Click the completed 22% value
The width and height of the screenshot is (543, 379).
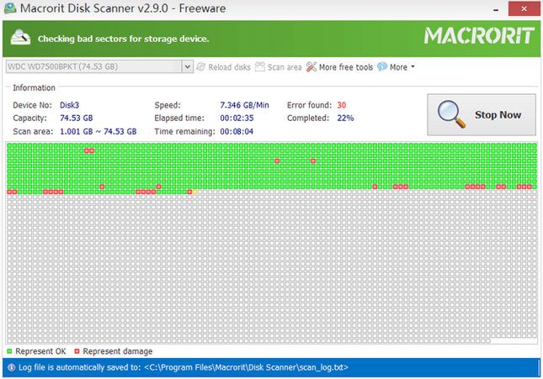[x=345, y=118]
